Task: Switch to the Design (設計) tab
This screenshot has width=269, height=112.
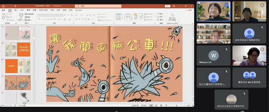Action: click(22, 10)
